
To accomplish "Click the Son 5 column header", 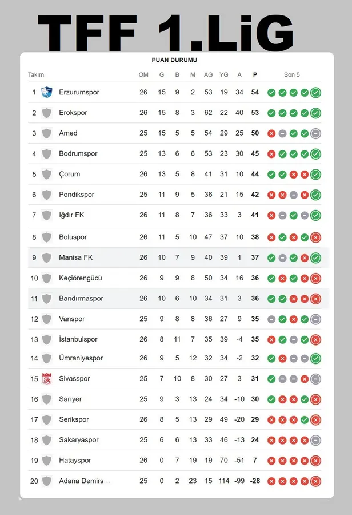I will 292,75.
